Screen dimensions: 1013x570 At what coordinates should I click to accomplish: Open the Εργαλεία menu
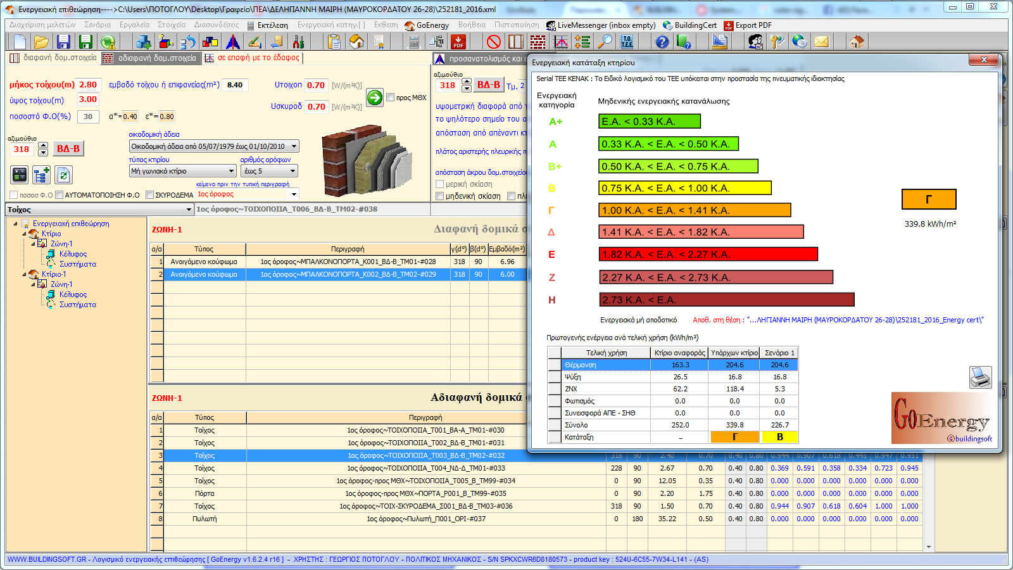[x=134, y=25]
